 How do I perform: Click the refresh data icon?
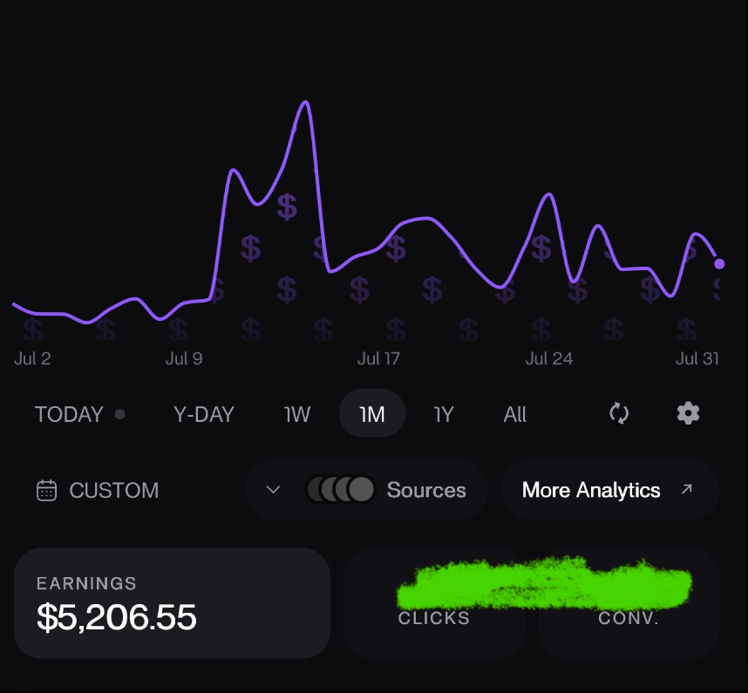(x=619, y=413)
